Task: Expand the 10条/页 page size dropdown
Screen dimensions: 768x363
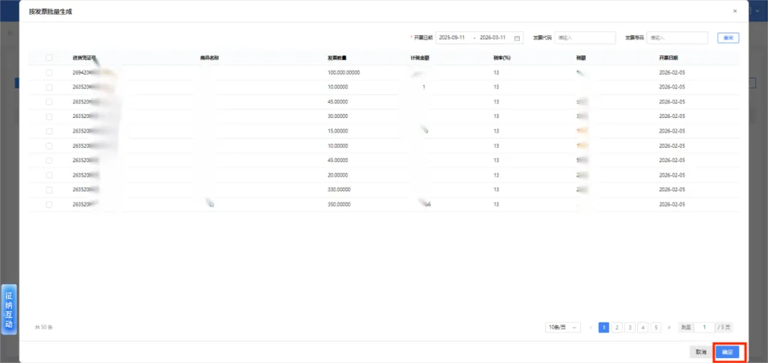Action: pyautogui.click(x=562, y=327)
